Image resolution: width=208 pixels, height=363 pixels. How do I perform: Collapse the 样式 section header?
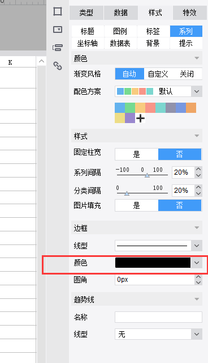click(x=137, y=136)
